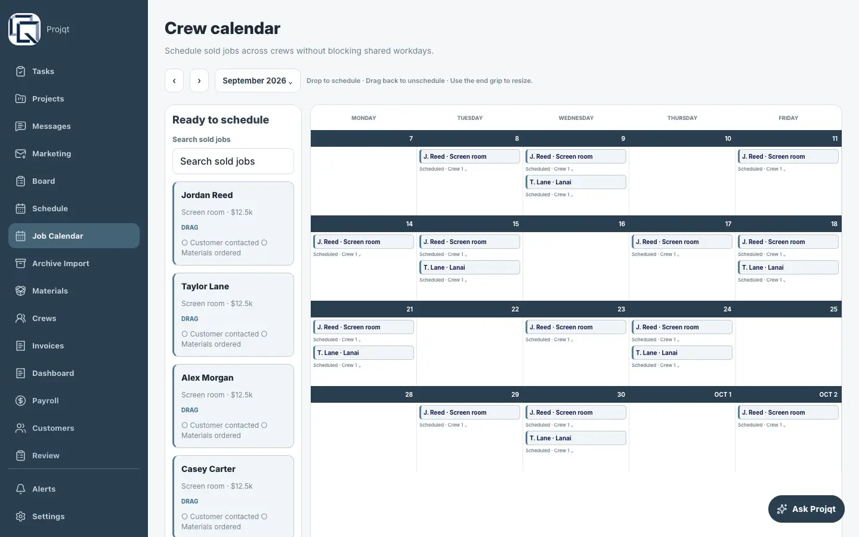Open the Ask Projqt assistant
This screenshot has height=537, width=859.
point(807,509)
